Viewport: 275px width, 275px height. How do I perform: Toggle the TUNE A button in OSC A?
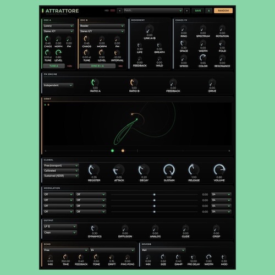[54, 66]
